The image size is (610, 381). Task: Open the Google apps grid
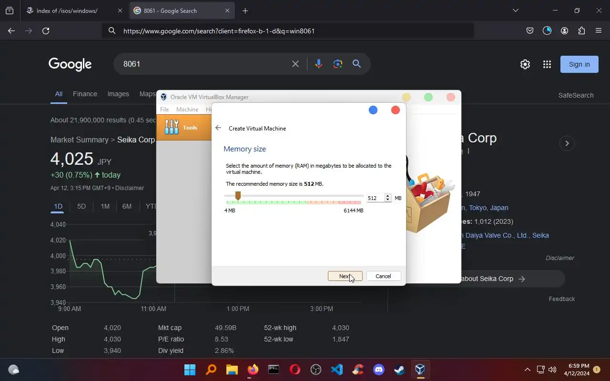547,64
